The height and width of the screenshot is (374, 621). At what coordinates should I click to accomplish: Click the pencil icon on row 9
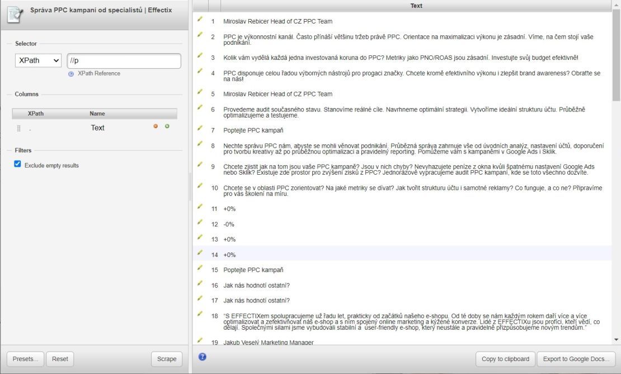(x=200, y=165)
